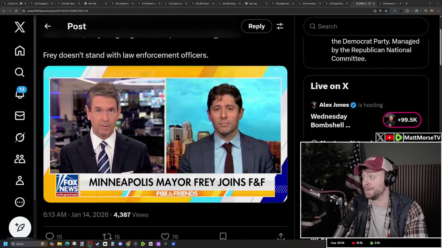
Task: Click the 4,387 Views count
Action: pos(131,215)
